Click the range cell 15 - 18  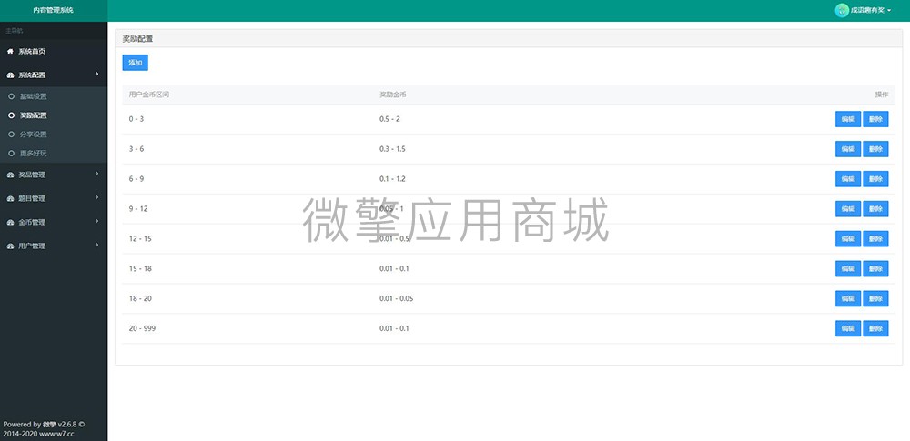coord(140,268)
